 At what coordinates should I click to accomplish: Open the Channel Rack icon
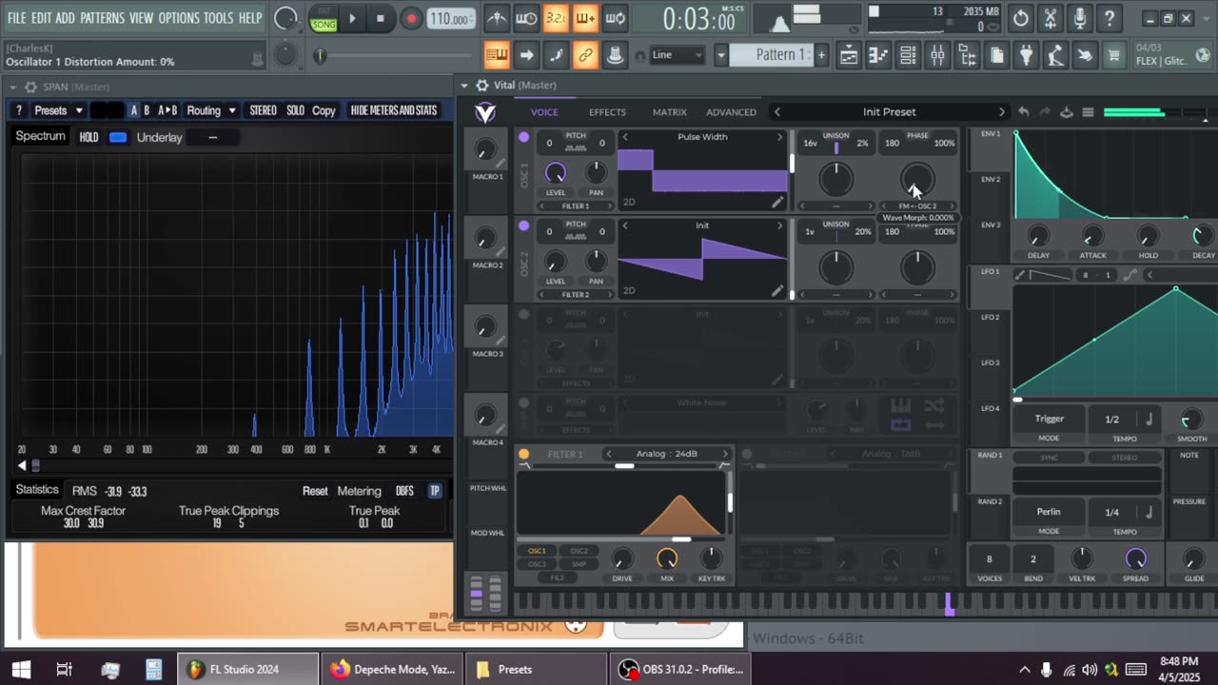908,55
